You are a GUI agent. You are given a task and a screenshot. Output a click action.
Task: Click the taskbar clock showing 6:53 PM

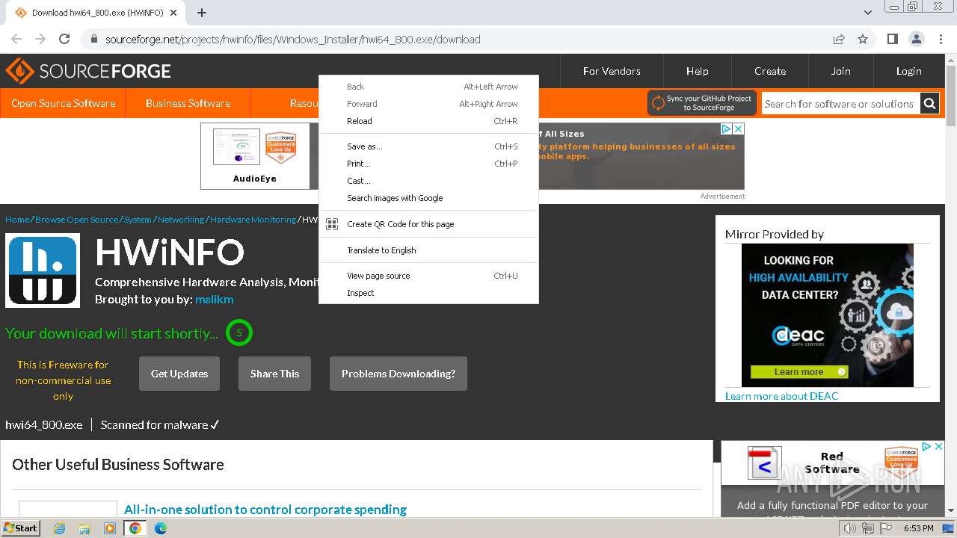(x=918, y=528)
